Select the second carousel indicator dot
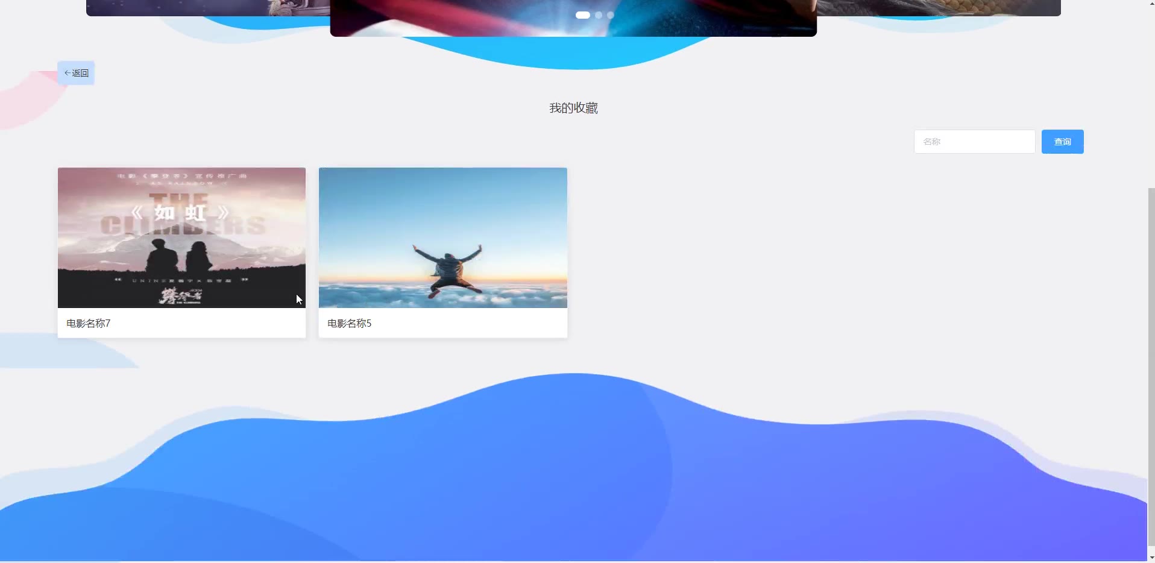This screenshot has width=1155, height=563. [x=599, y=15]
